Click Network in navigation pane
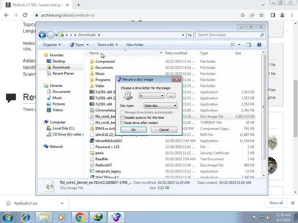Screen dimensions: 298x223 [x=56, y=147]
